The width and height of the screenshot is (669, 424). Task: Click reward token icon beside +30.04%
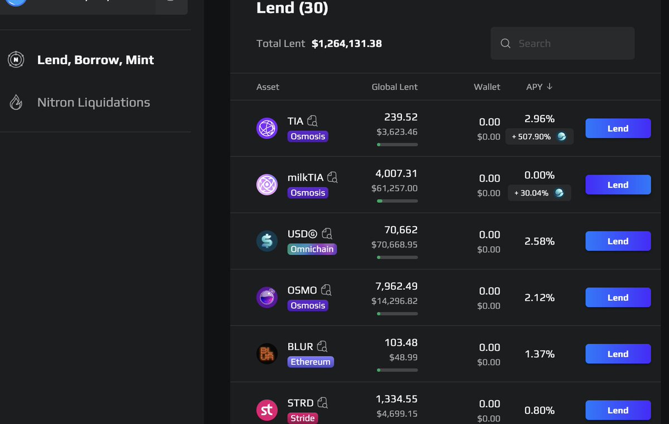click(559, 193)
